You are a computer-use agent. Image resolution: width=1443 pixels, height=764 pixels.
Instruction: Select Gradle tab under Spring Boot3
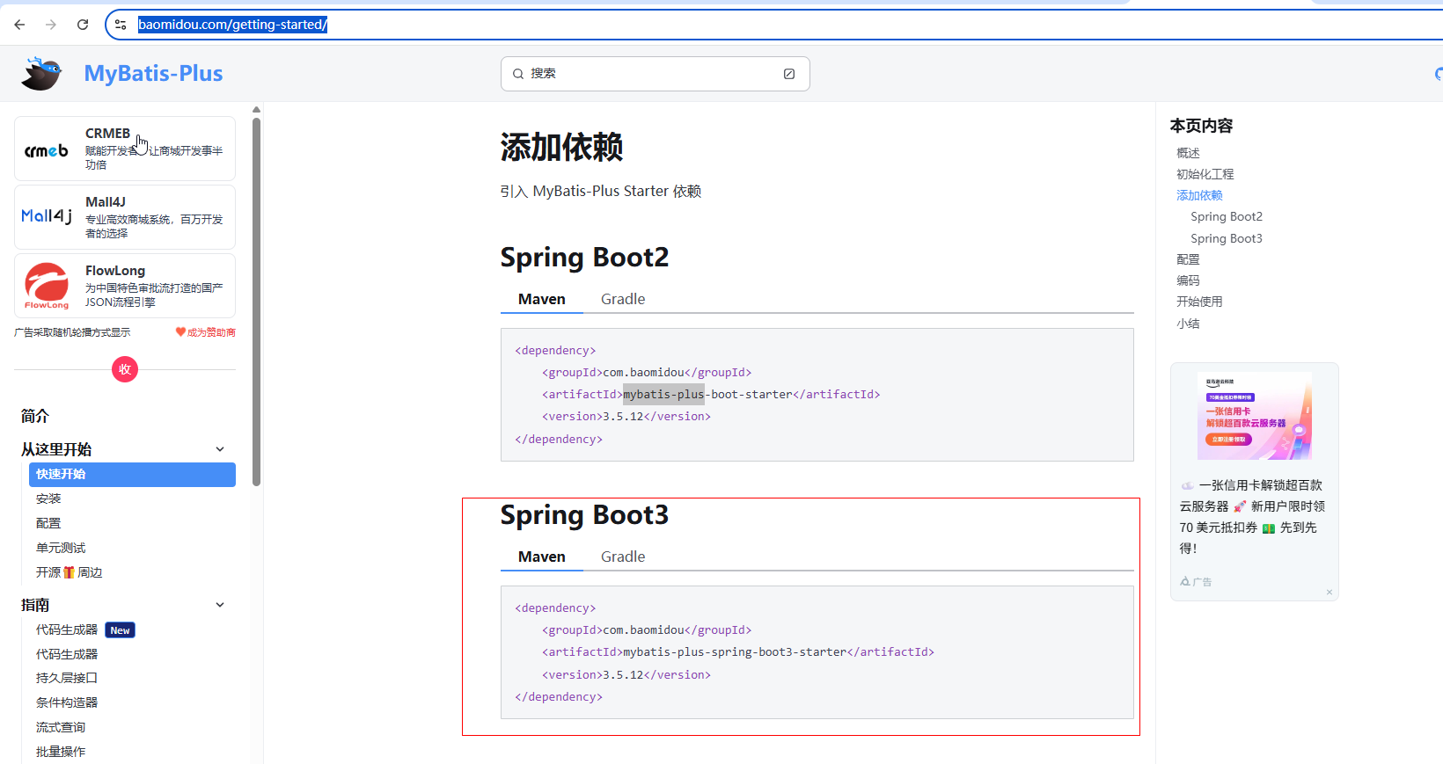tap(623, 557)
